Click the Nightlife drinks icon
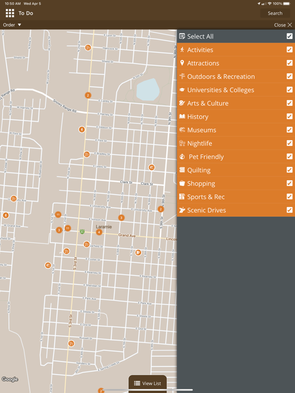 click(x=182, y=143)
